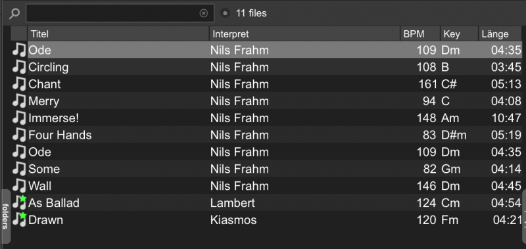Click BPM value 148 of Immerse!
The width and height of the screenshot is (526, 249).
pyautogui.click(x=426, y=118)
